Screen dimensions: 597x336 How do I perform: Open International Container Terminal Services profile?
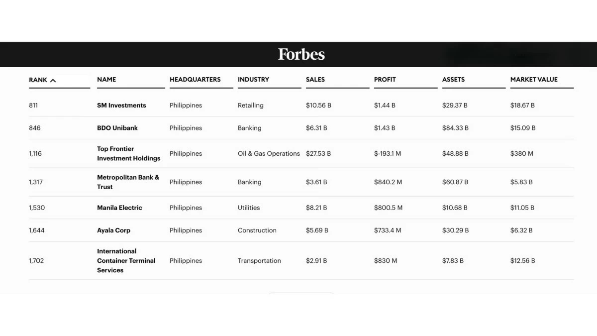point(126,261)
